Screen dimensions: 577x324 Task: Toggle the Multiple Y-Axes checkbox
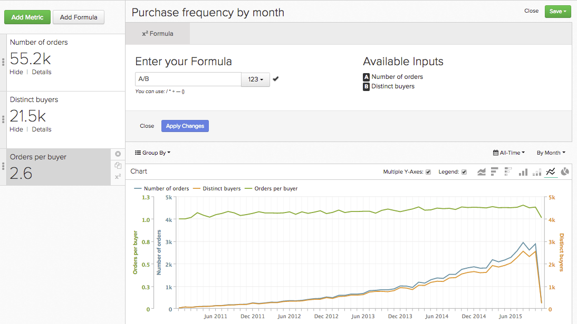(x=428, y=171)
